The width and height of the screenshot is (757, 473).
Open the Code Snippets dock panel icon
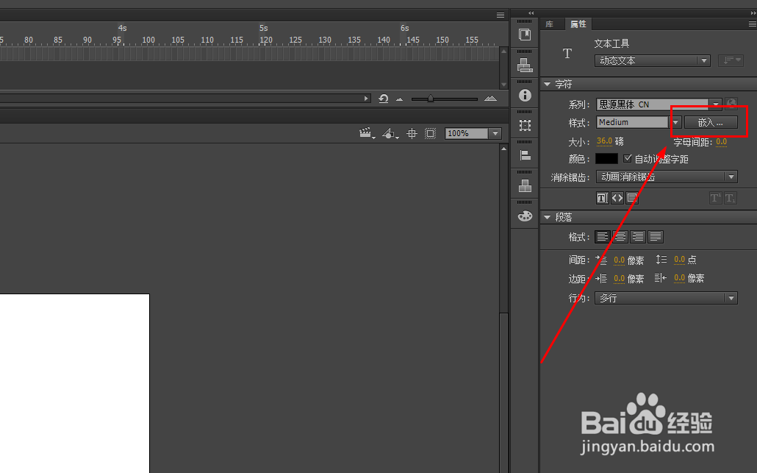pyautogui.click(x=525, y=35)
